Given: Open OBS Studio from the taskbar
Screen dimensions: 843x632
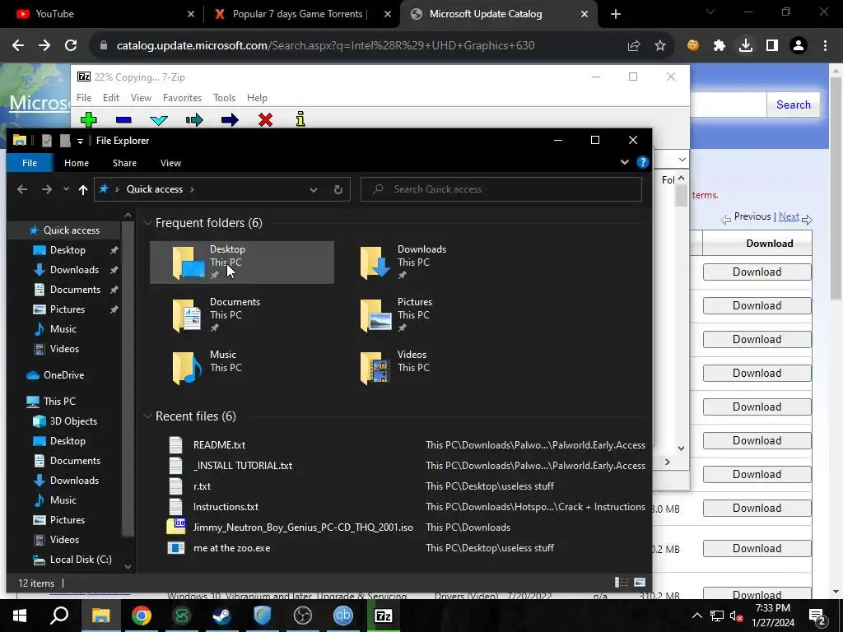Looking at the screenshot, I should pos(303,616).
